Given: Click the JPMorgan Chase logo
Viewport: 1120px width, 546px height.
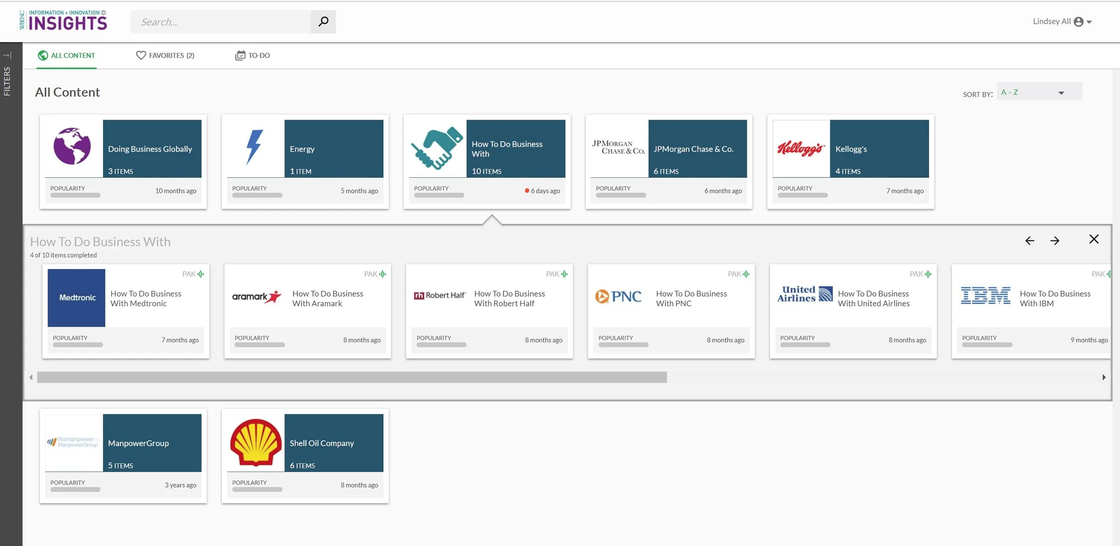Looking at the screenshot, I should (x=619, y=147).
